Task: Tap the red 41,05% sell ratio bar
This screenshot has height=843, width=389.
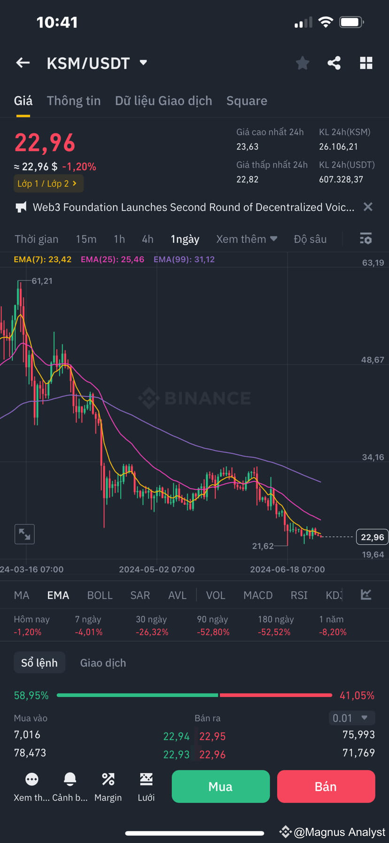Action: pyautogui.click(x=276, y=695)
